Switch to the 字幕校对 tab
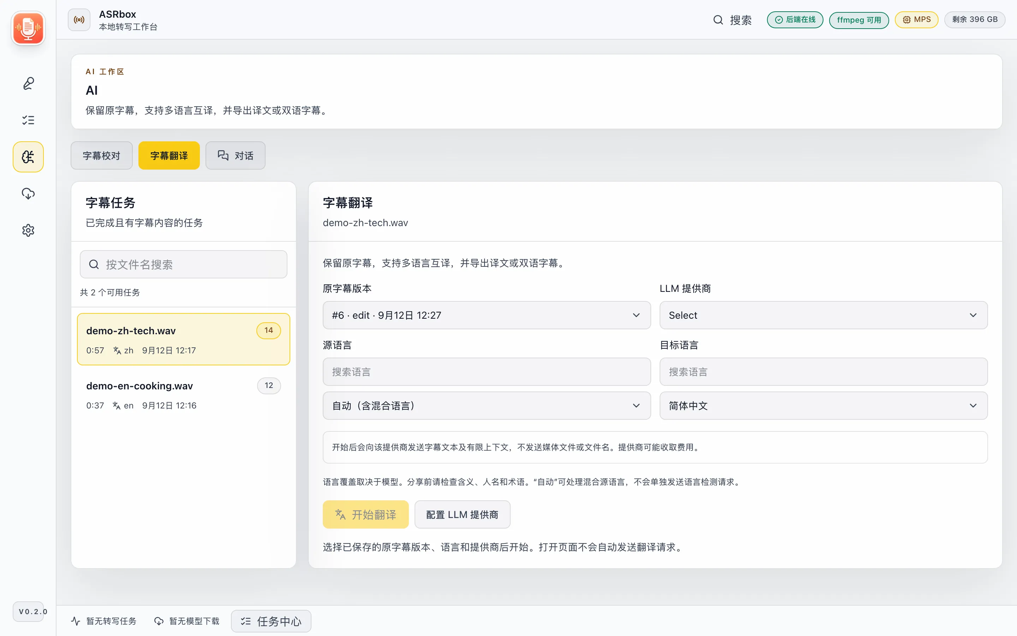 click(x=102, y=155)
